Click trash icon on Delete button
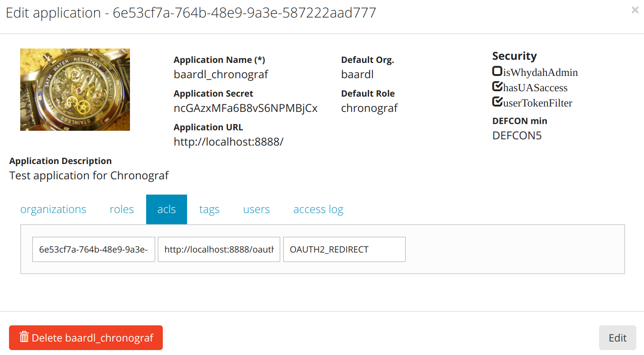 (24, 337)
